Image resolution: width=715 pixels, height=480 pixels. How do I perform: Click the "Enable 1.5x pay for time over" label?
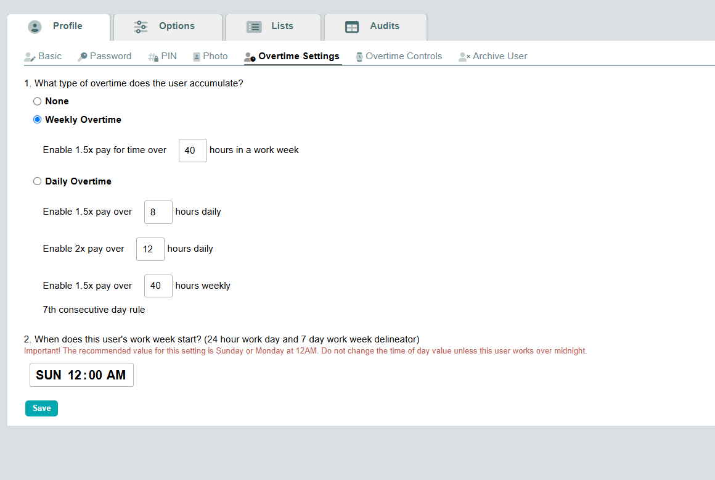coord(105,150)
